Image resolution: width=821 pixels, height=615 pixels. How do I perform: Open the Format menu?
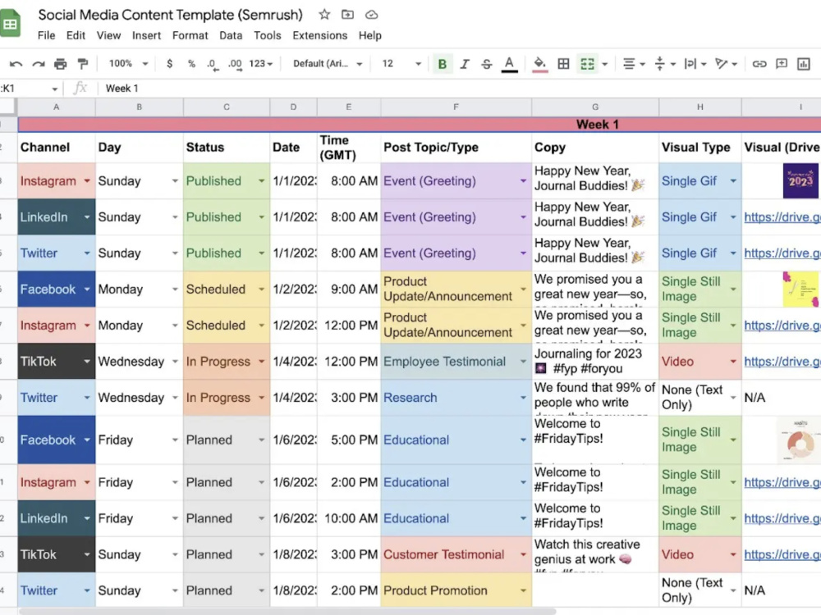[x=190, y=35]
